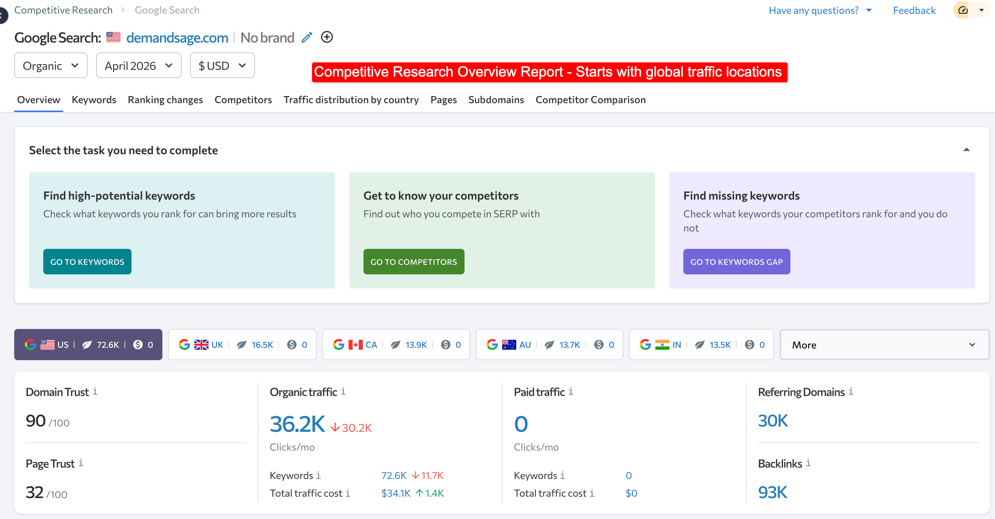Click GO TO COMPETITORS button
The width and height of the screenshot is (995, 519).
[x=414, y=262]
